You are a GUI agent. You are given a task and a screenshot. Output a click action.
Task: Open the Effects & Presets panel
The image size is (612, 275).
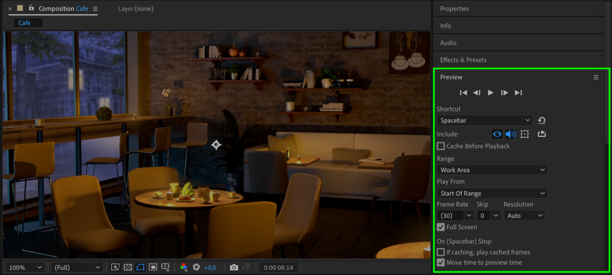click(463, 60)
